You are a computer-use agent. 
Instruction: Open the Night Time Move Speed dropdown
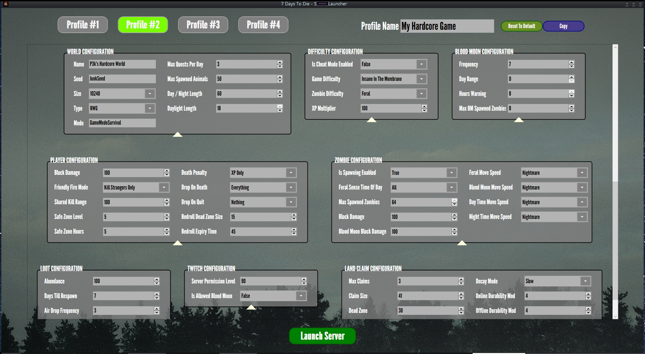(x=554, y=217)
